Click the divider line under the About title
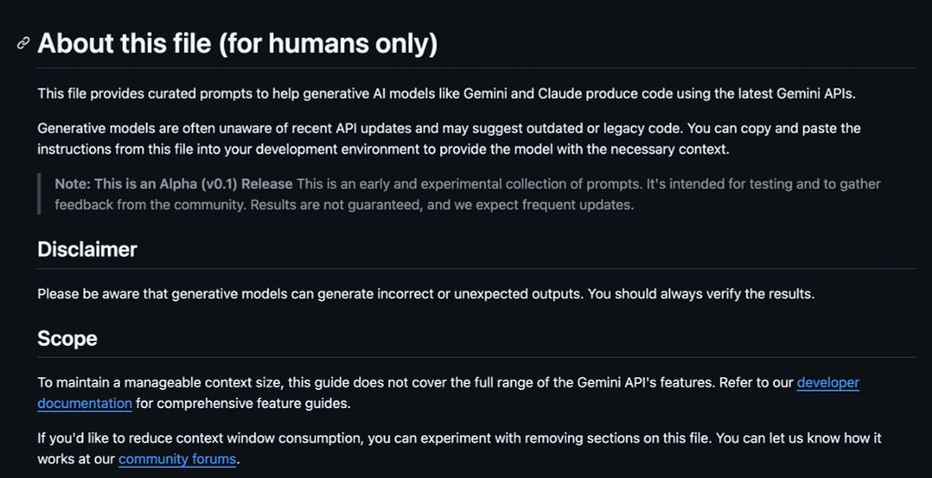This screenshot has width=932, height=478. [x=476, y=68]
